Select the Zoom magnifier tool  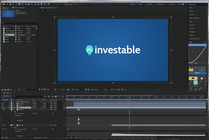(x=13, y=4)
